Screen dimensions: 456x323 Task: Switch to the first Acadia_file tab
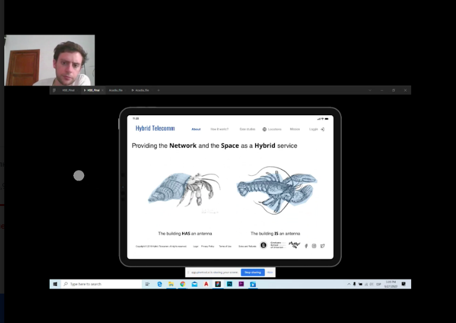[x=115, y=90]
